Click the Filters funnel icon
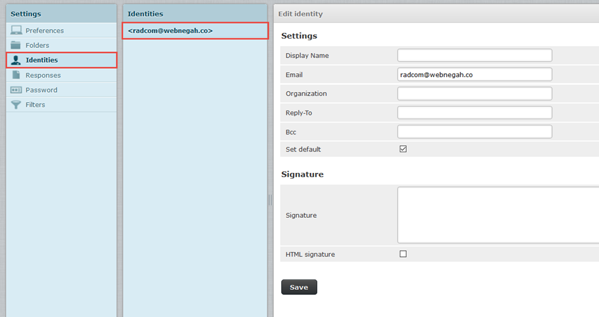599x317 pixels. [x=16, y=105]
